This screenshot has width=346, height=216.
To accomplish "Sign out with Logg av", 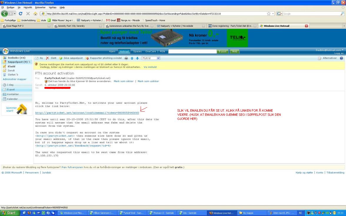I will [339, 53].
